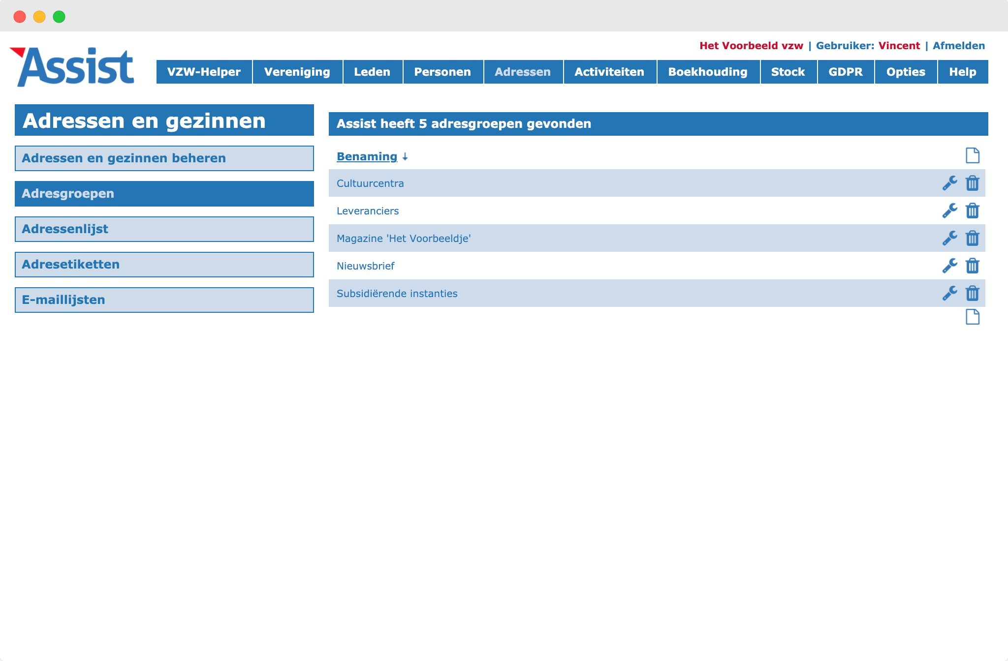1008x661 pixels.
Task: Open Adressen en gezinnen beheren
Action: point(164,158)
